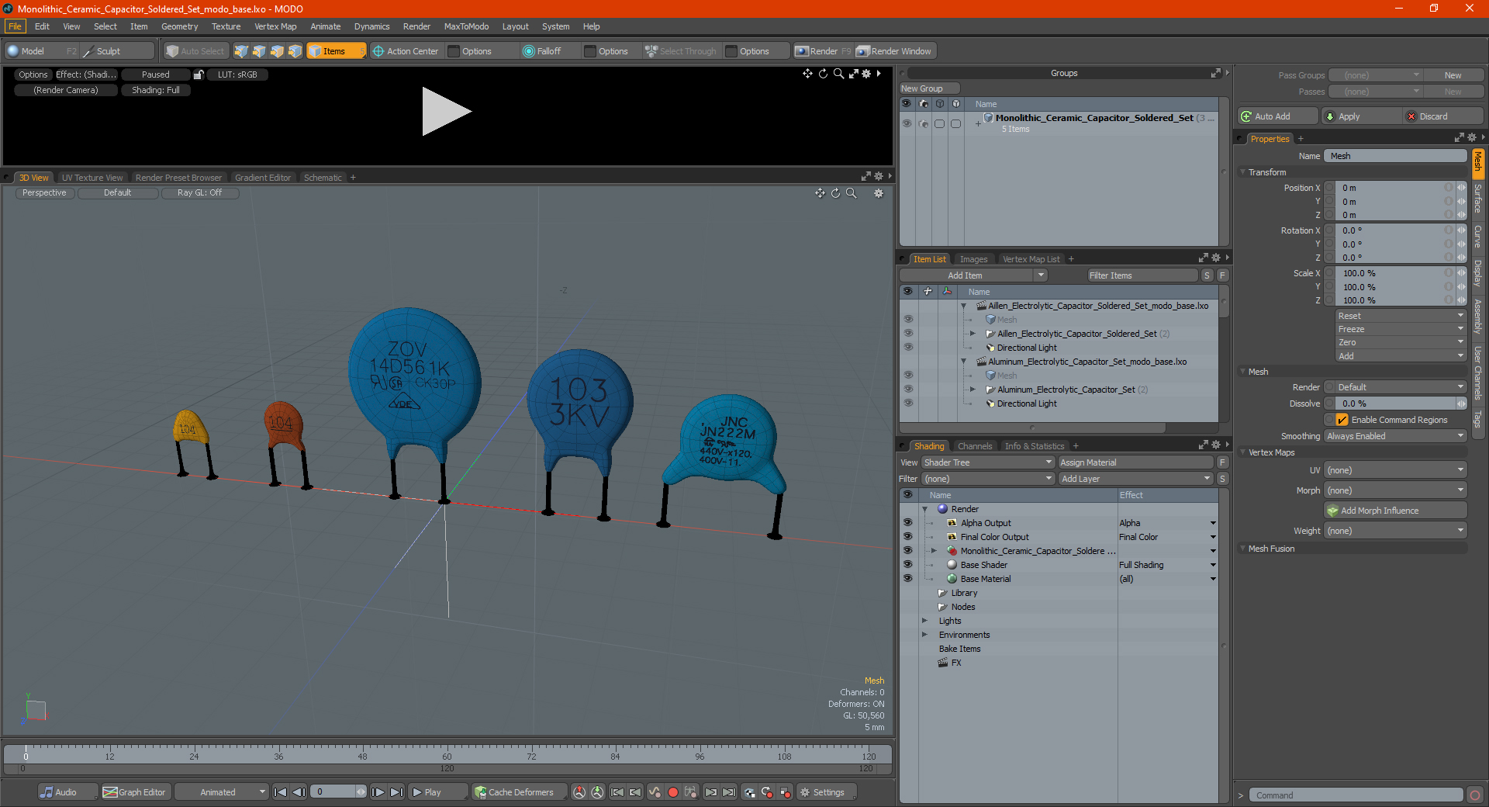Click the Scale X value field
Screen dimensions: 1489x807
1395,273
